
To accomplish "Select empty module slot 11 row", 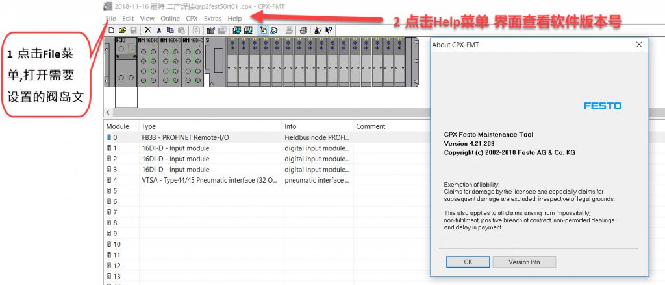I will tap(267, 255).
